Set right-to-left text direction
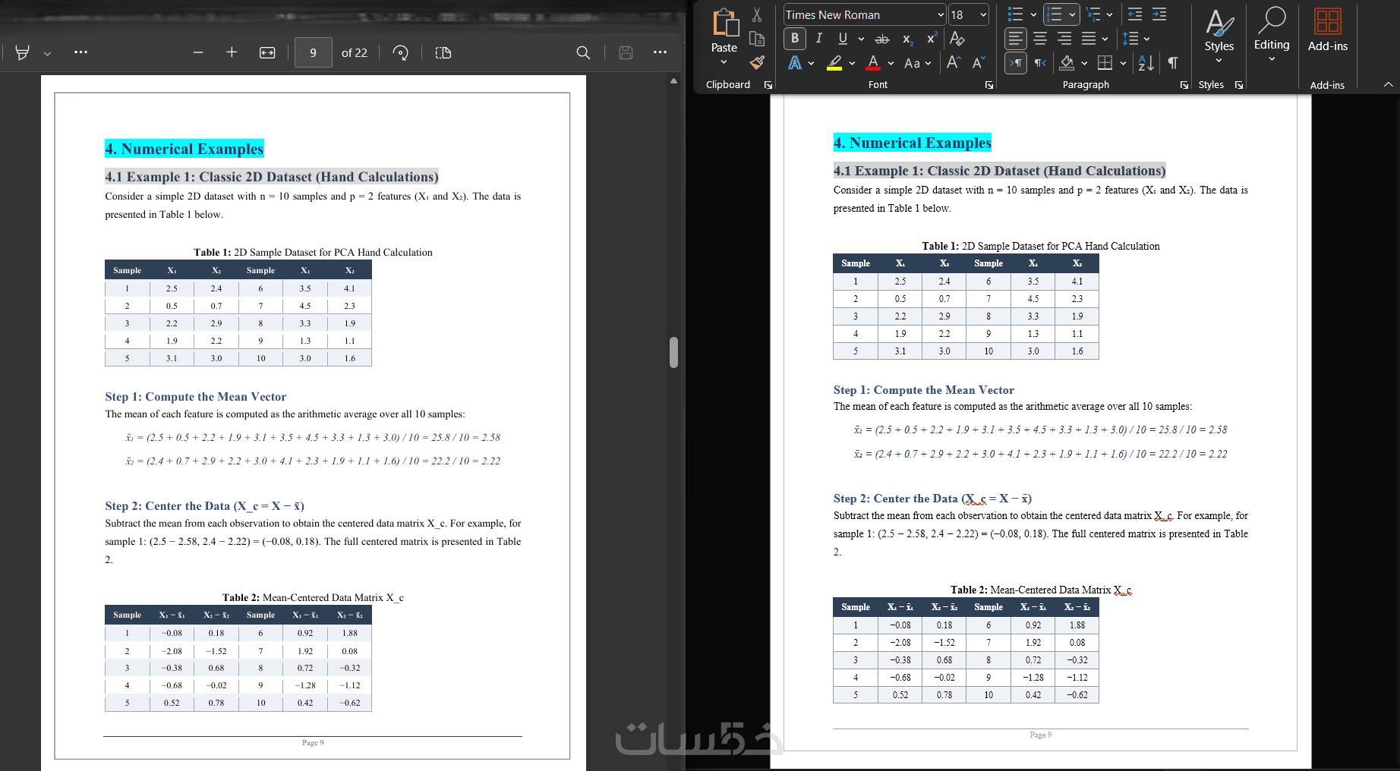 (1040, 63)
